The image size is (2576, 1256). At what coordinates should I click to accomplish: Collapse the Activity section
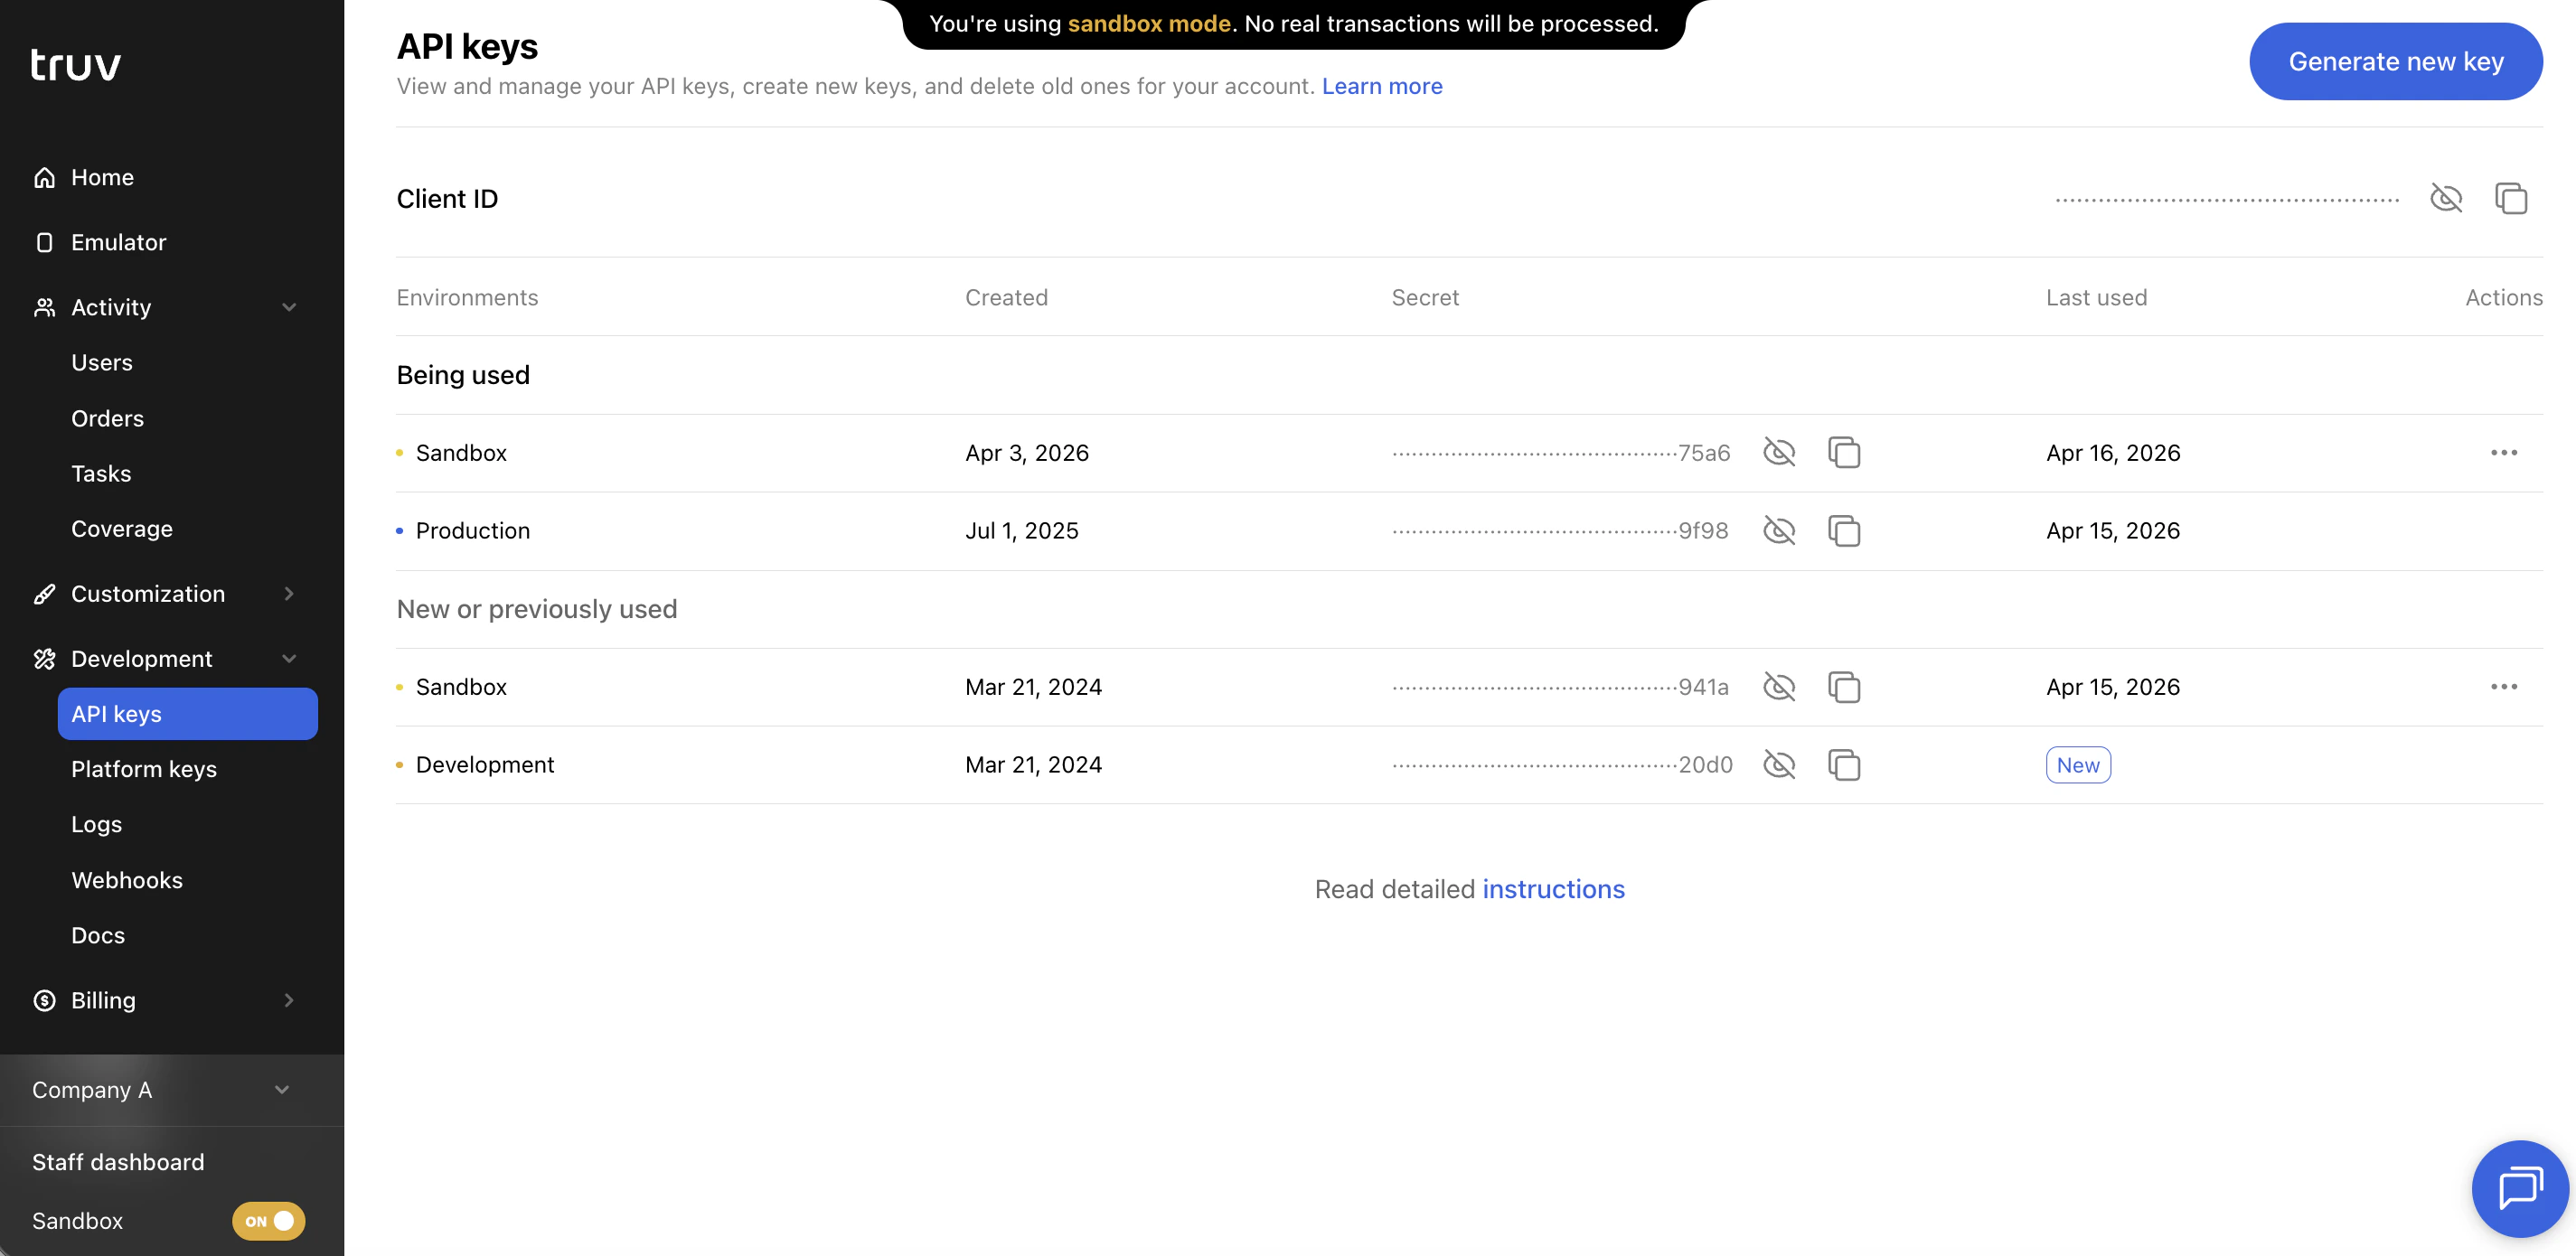point(289,307)
